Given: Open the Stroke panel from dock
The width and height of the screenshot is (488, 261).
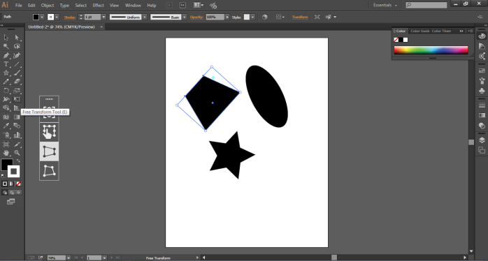Looking at the screenshot, I should 482,105.
